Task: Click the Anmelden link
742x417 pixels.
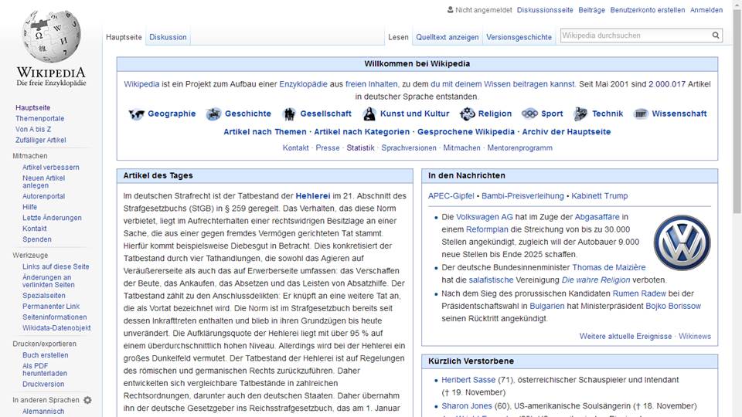Action: [x=706, y=10]
